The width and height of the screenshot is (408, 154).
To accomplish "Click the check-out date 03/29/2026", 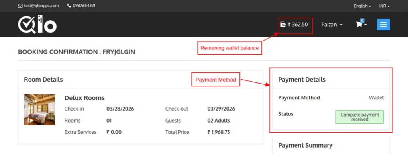I will click(x=221, y=109).
